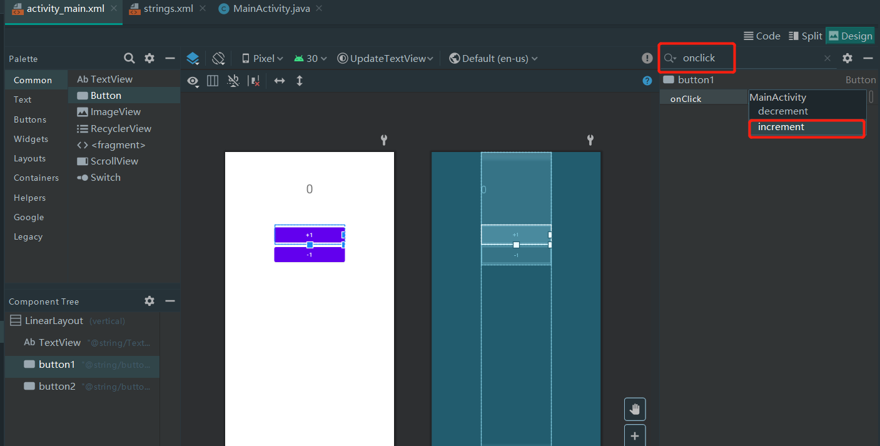Viewport: 880px width, 446px height.
Task: Switch to Split view mode
Action: coord(806,36)
